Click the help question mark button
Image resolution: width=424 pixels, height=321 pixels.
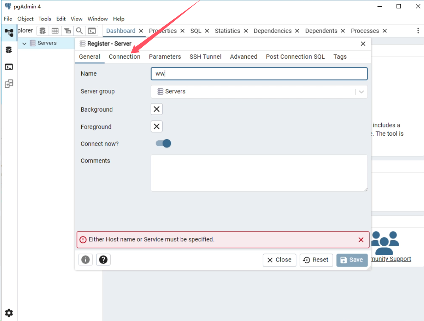tap(103, 259)
